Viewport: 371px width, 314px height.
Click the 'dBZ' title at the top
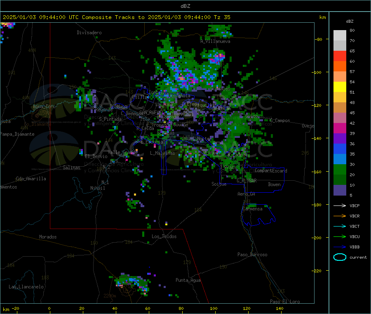pyautogui.click(x=185, y=6)
